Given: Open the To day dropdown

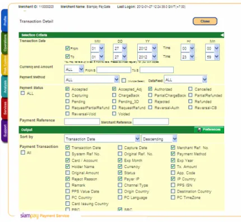Looking at the screenshot, I should [120, 57].
